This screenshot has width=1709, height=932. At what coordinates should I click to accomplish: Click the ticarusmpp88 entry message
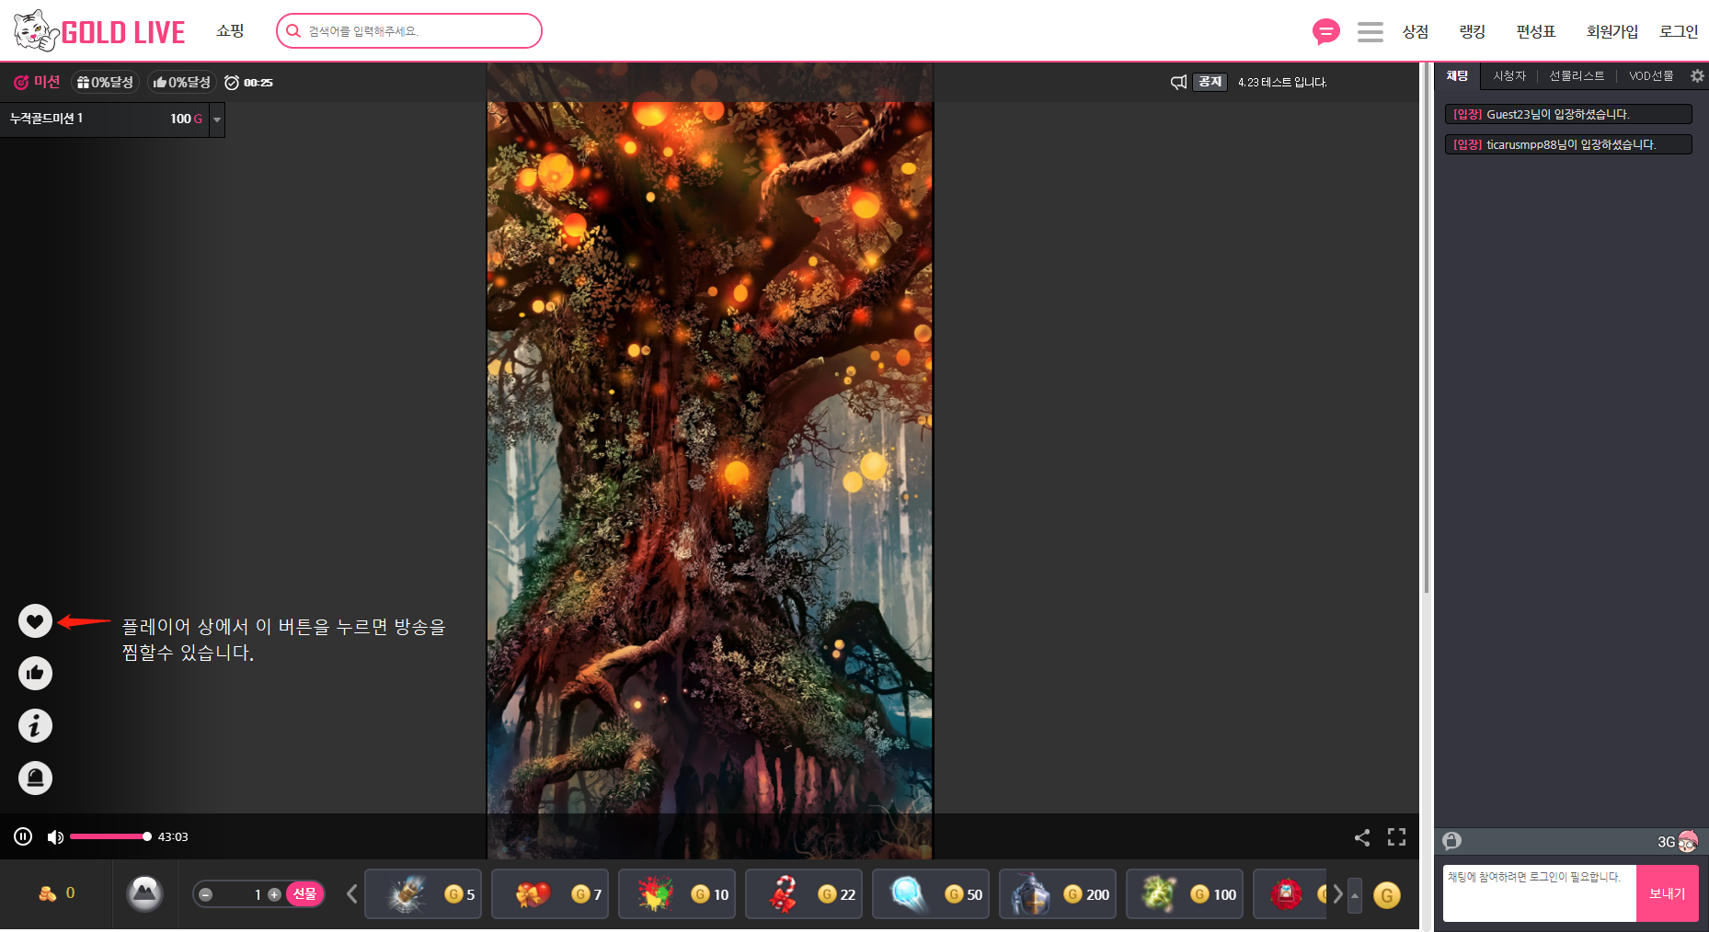click(1568, 144)
